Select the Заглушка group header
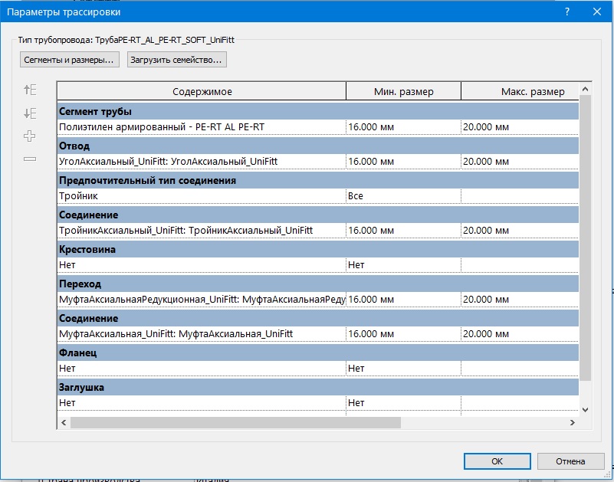 (x=318, y=387)
